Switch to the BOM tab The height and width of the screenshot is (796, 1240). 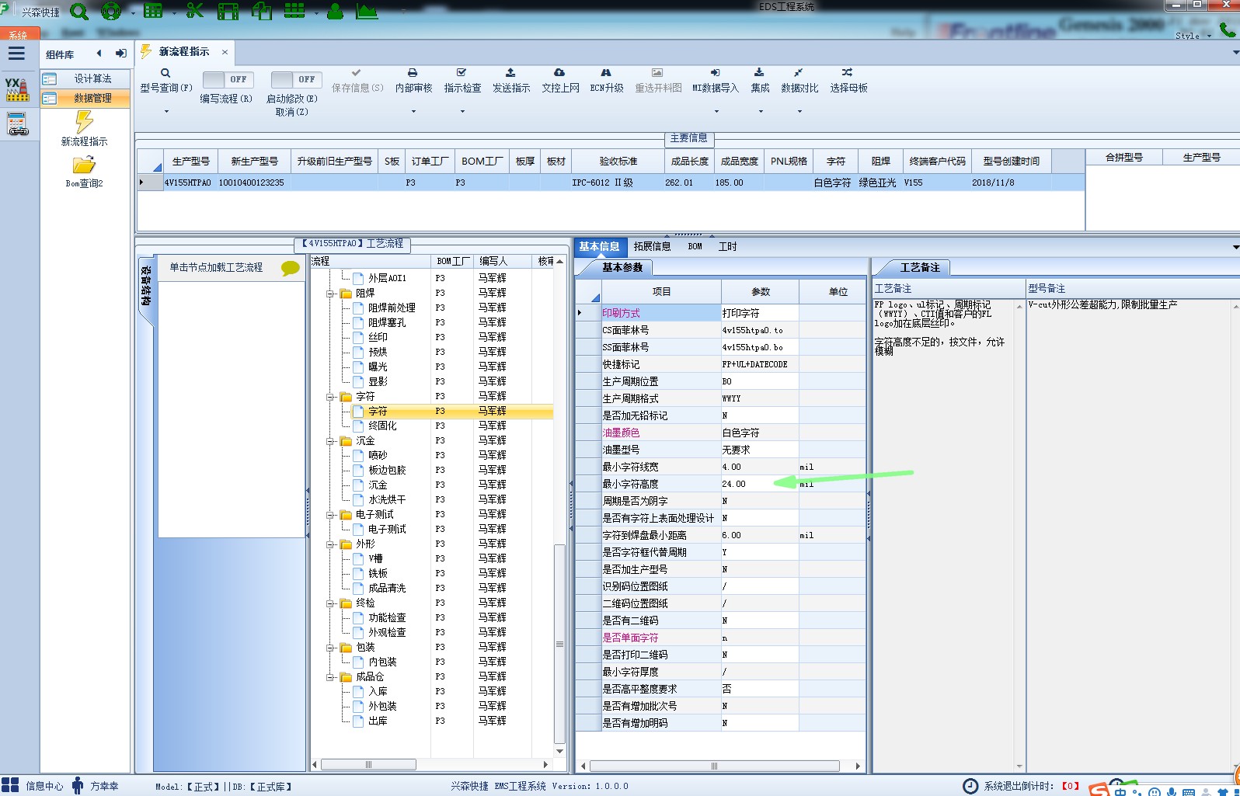695,246
